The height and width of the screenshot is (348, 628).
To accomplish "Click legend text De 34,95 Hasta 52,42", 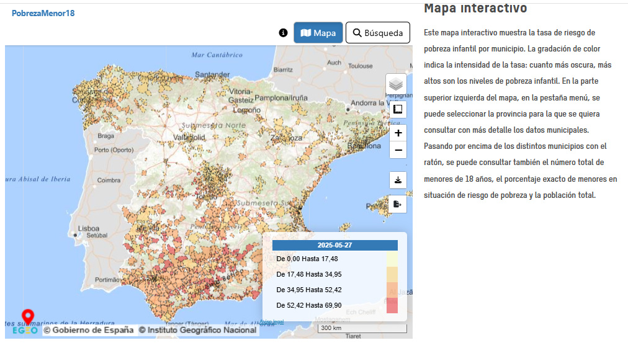I will [x=309, y=290].
